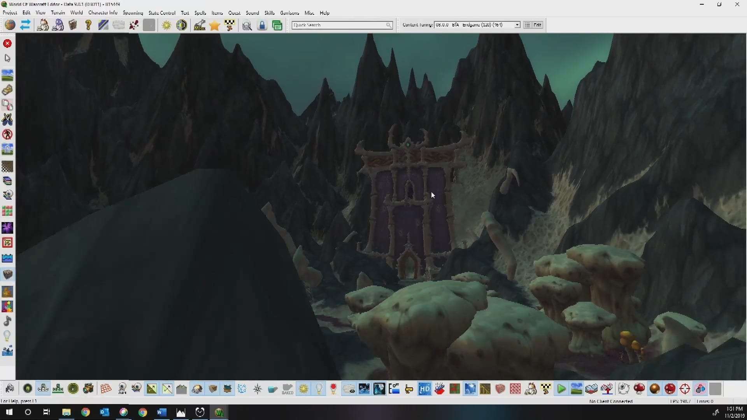Click the padlock icon in toolbar
The image size is (747, 420).
(262, 26)
